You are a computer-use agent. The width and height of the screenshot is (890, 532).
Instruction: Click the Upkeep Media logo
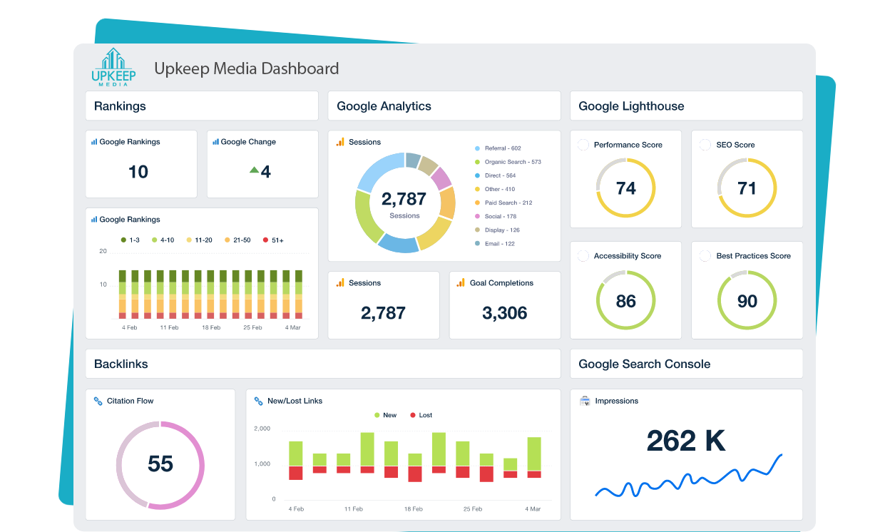point(113,68)
